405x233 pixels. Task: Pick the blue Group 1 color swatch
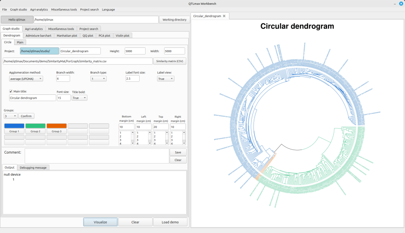coord(14,126)
